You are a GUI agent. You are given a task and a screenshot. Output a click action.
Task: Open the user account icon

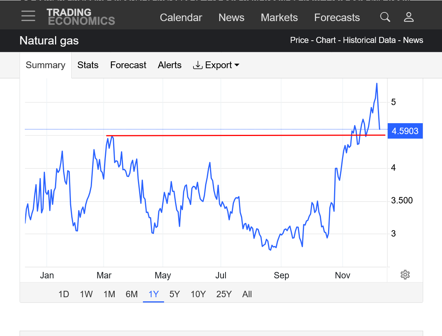coord(409,17)
